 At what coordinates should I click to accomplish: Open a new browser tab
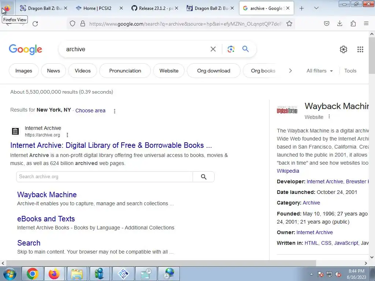point(302,8)
